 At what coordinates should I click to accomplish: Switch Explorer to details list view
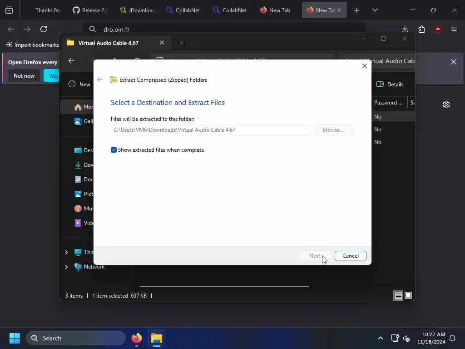pyautogui.click(x=398, y=295)
